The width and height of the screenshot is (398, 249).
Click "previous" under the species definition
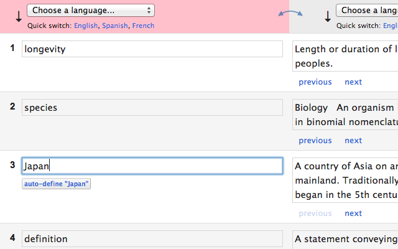pyautogui.click(x=315, y=141)
